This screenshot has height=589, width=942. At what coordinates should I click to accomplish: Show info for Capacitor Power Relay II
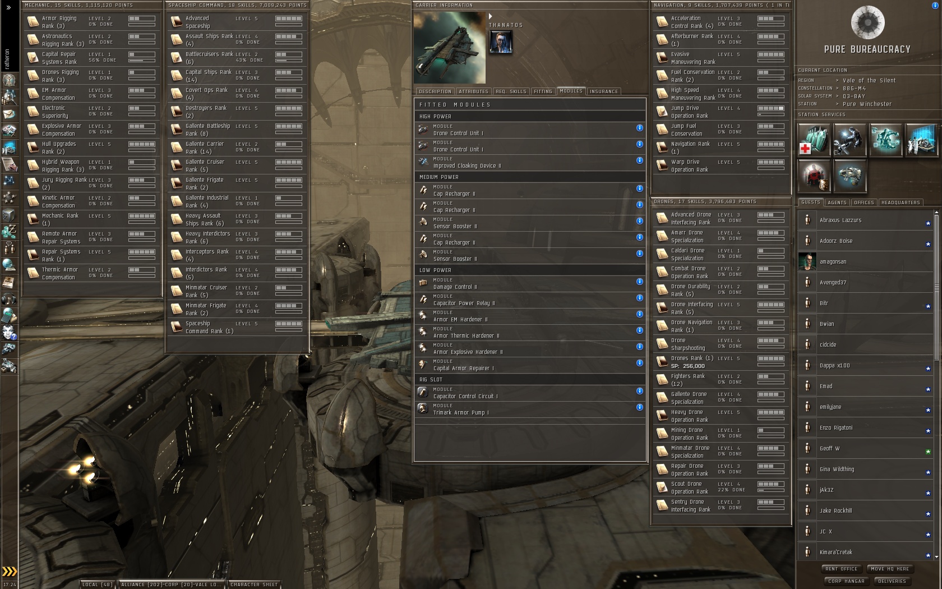point(639,298)
